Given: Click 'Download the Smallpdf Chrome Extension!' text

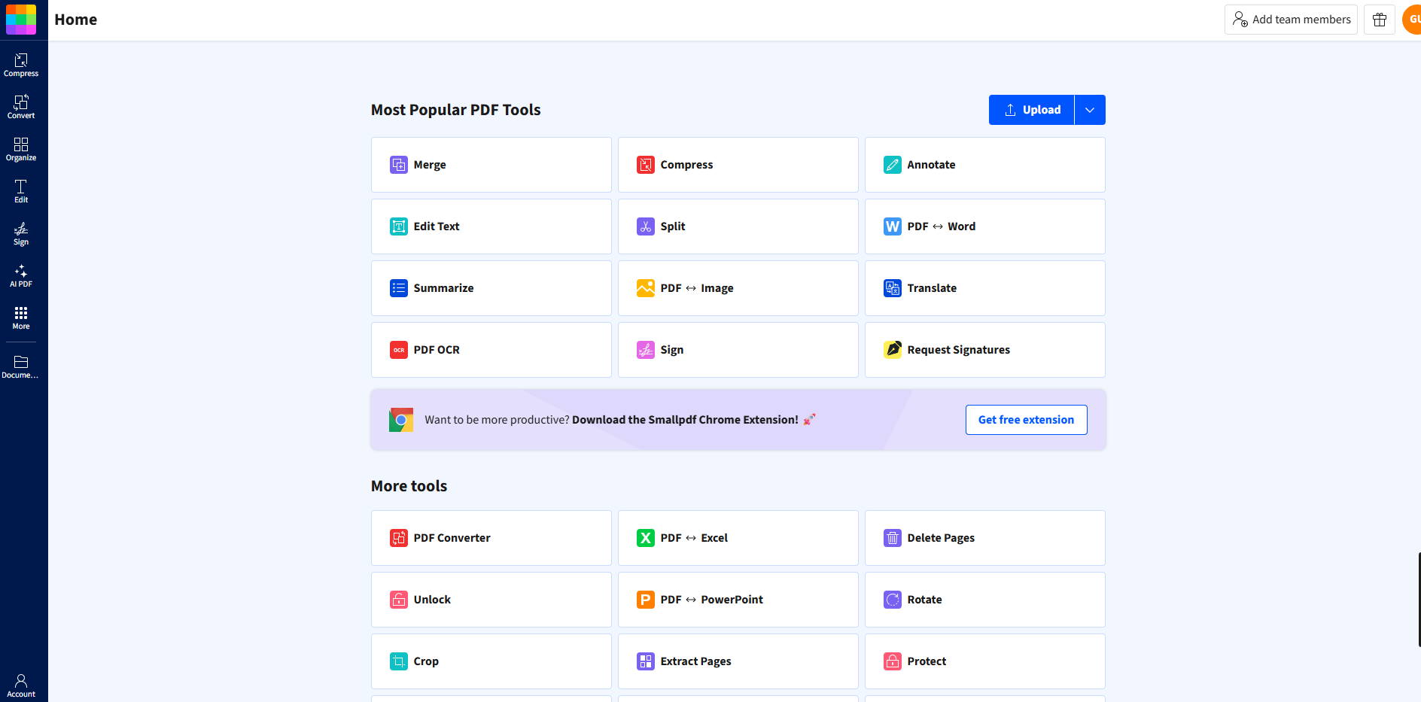Looking at the screenshot, I should pos(685,420).
